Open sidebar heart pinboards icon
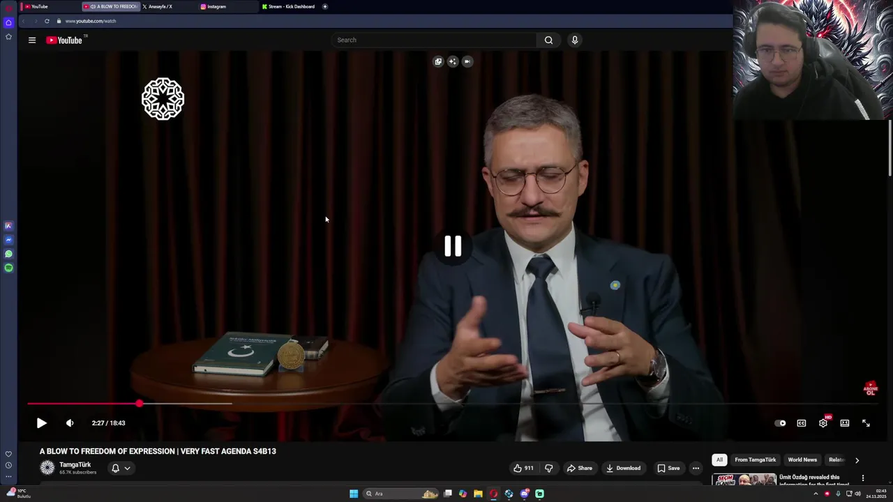Viewport: 893px width, 502px height. (x=8, y=454)
